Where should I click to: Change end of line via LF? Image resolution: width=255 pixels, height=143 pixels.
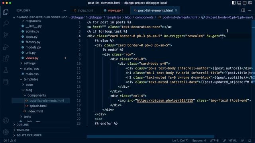pos(224,140)
